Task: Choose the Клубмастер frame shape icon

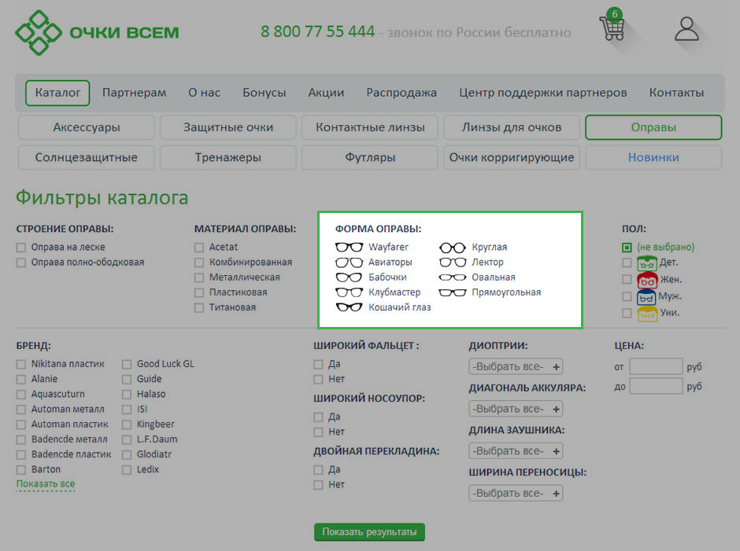Action: point(349,292)
